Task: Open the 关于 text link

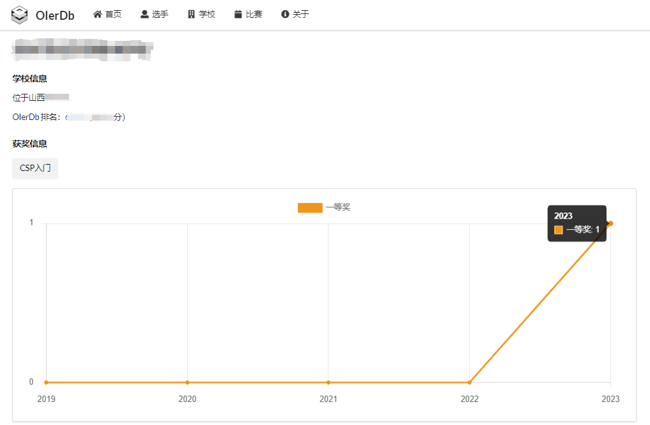Action: point(300,14)
